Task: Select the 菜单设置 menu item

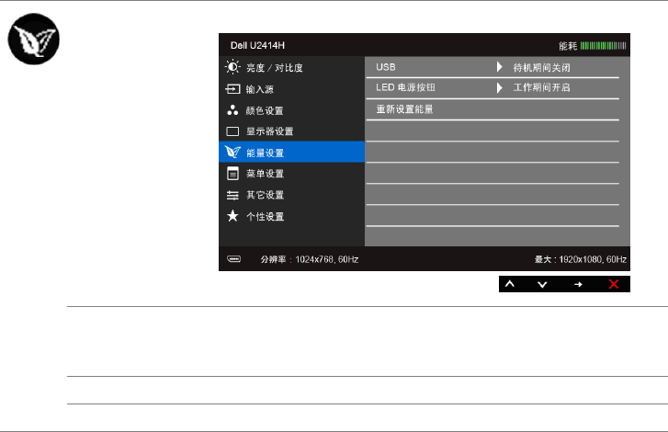Action: click(x=292, y=174)
